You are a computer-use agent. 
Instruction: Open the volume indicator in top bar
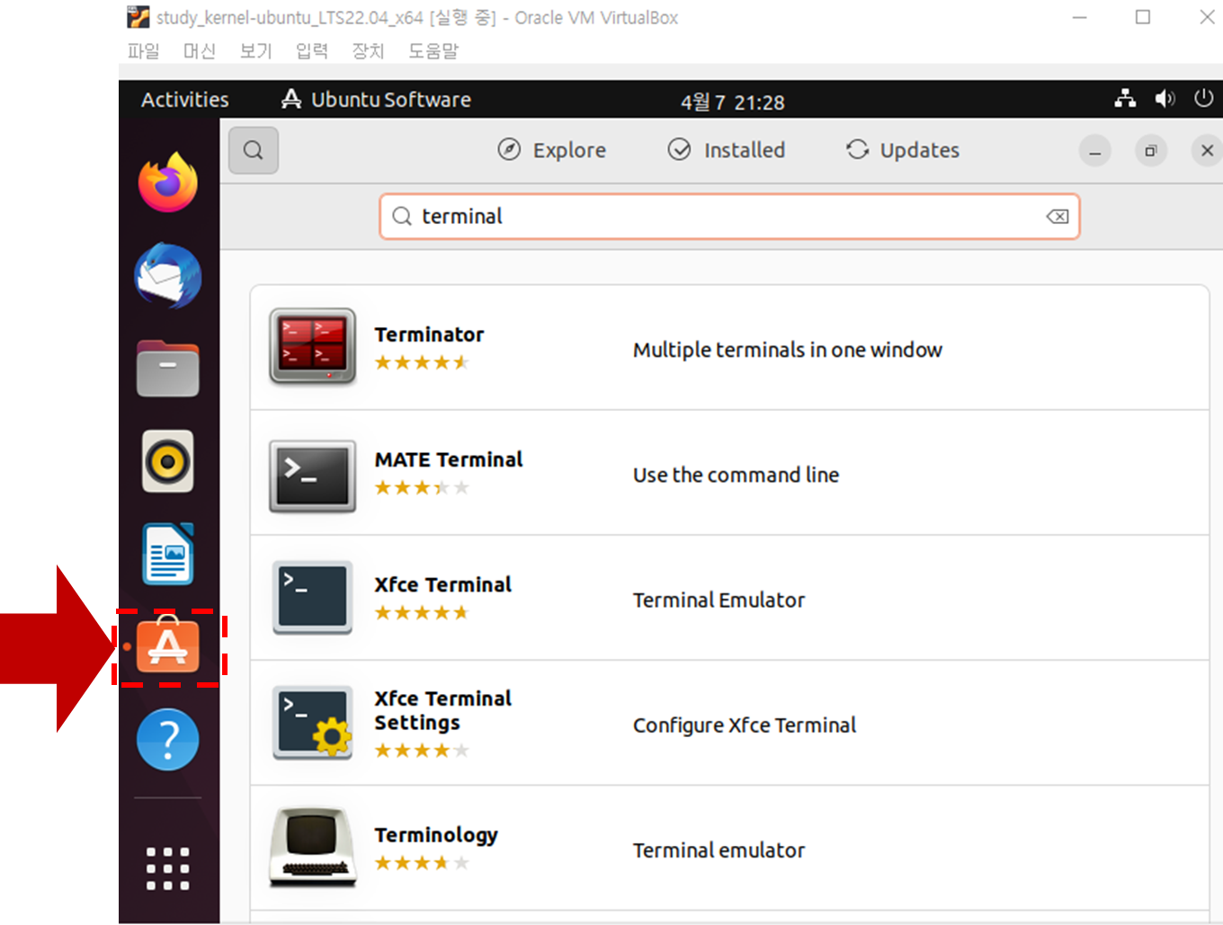point(1165,99)
